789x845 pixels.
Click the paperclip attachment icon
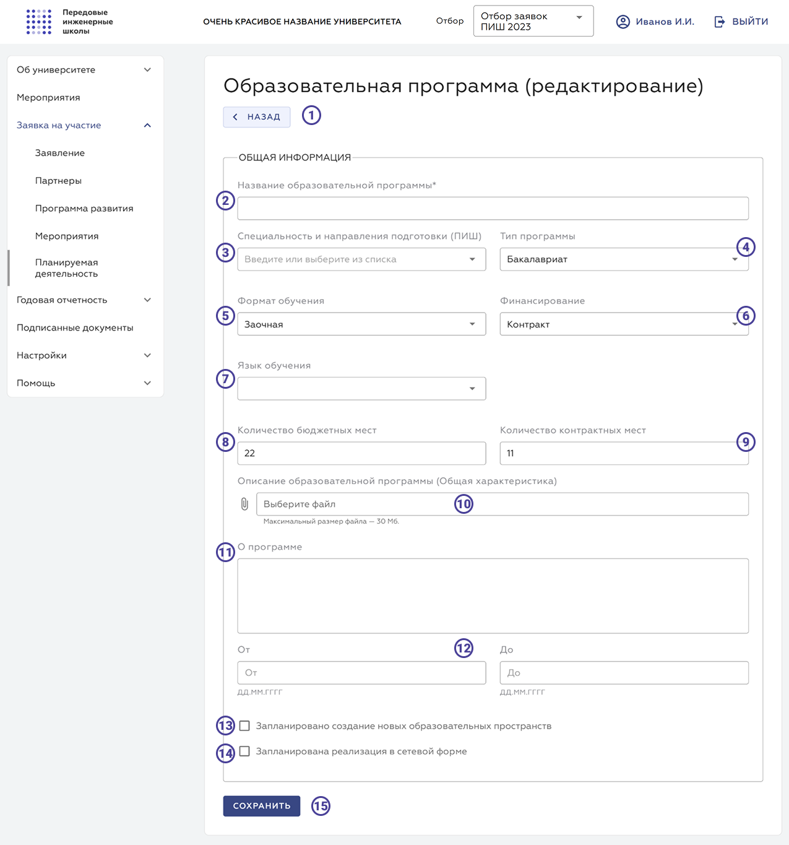(x=244, y=504)
